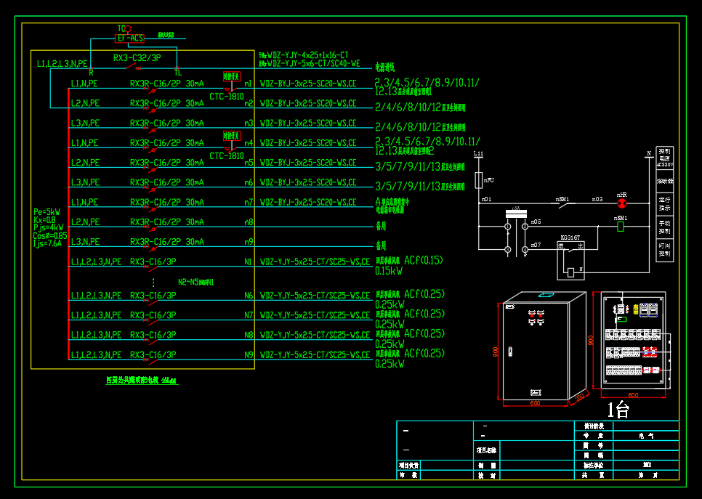Click the RX3R-C16/2P breaker label on row n3

click(x=156, y=123)
